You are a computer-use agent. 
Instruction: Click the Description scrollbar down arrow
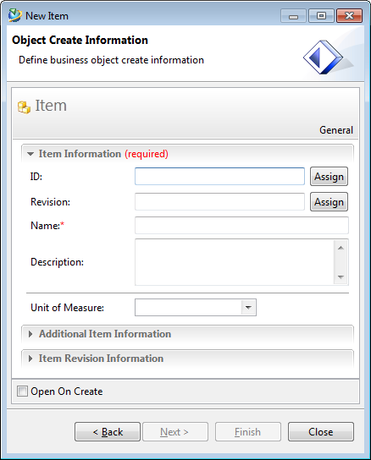341,277
